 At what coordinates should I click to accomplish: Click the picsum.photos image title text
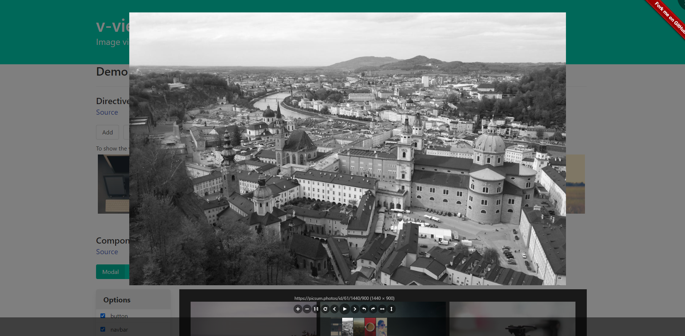344,298
